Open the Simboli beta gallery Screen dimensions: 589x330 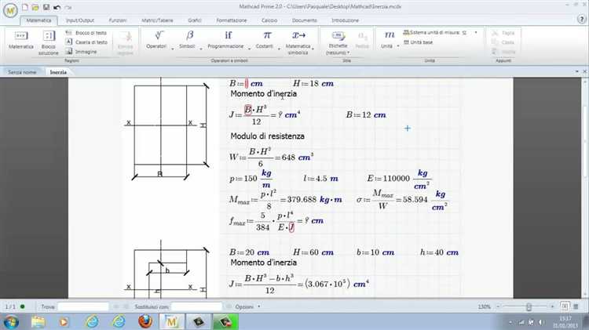tap(190, 35)
